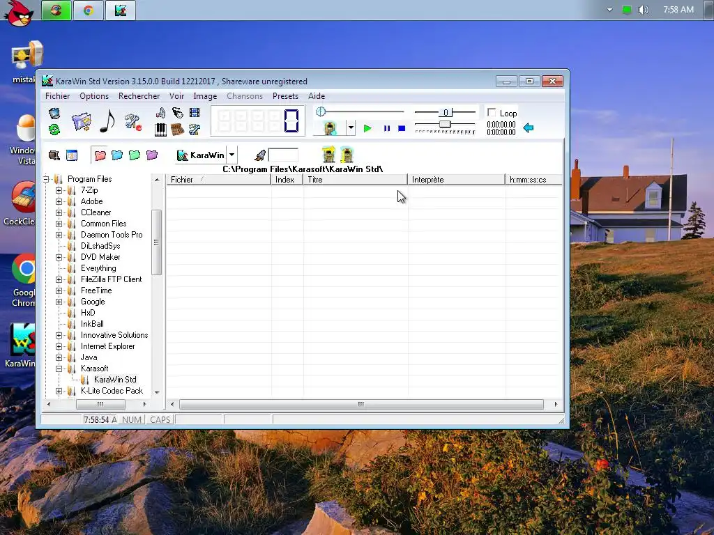Click the small music note speaker icon

tap(161, 113)
